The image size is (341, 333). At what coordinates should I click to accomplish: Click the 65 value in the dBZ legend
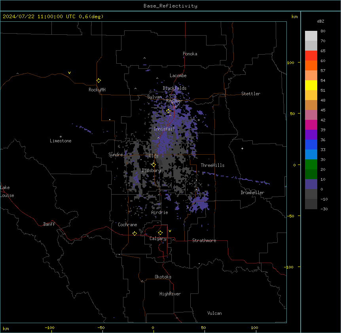pos(323,51)
